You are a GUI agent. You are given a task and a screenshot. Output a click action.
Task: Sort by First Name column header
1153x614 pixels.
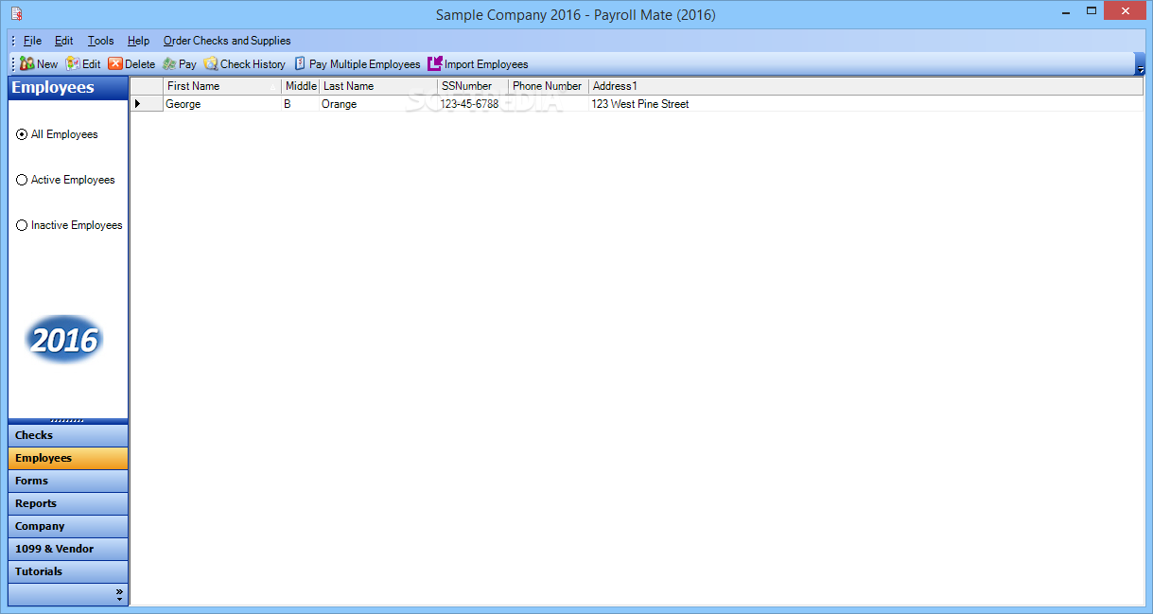pos(222,86)
